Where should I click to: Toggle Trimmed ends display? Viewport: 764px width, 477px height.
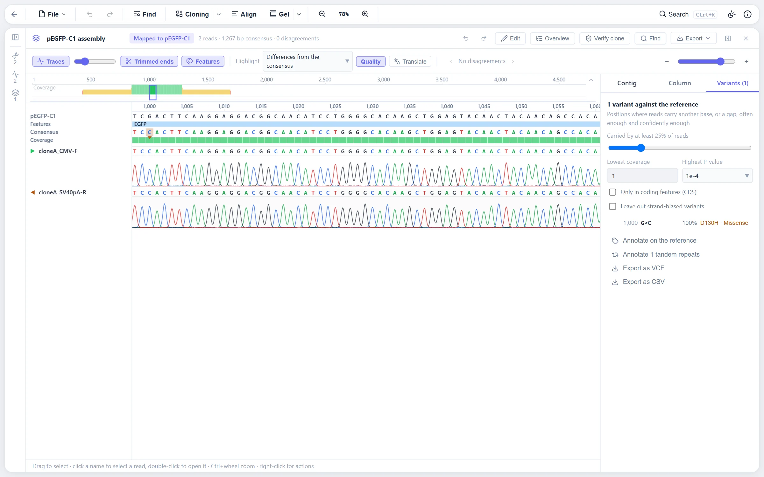point(149,61)
